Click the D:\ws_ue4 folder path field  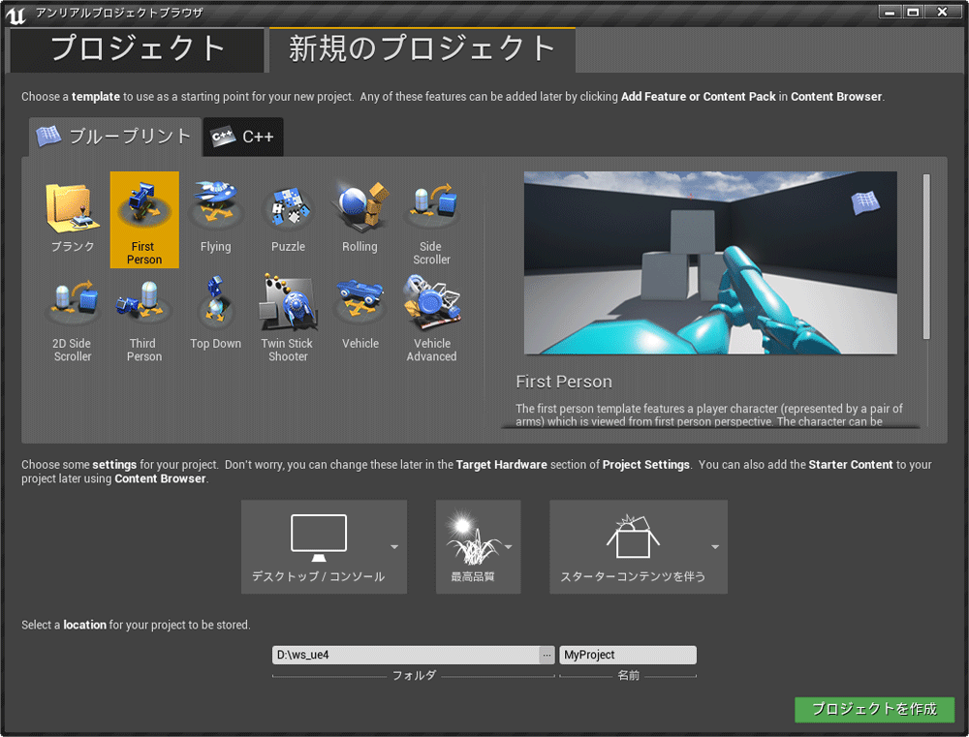(x=405, y=655)
